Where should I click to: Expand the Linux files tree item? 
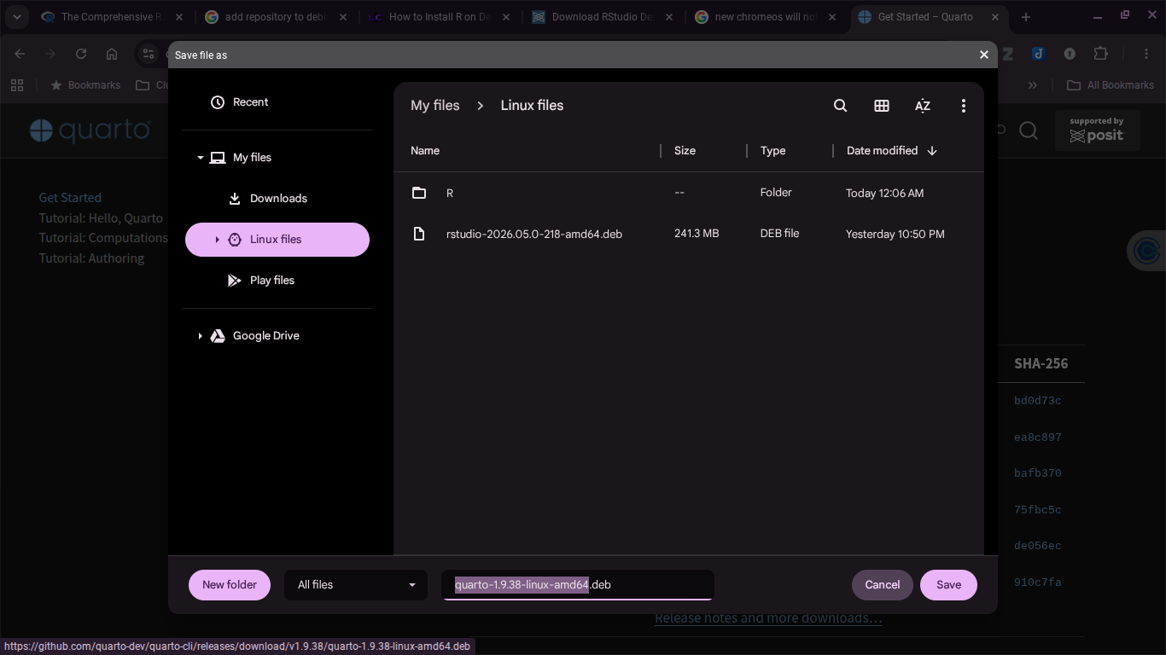click(x=218, y=240)
